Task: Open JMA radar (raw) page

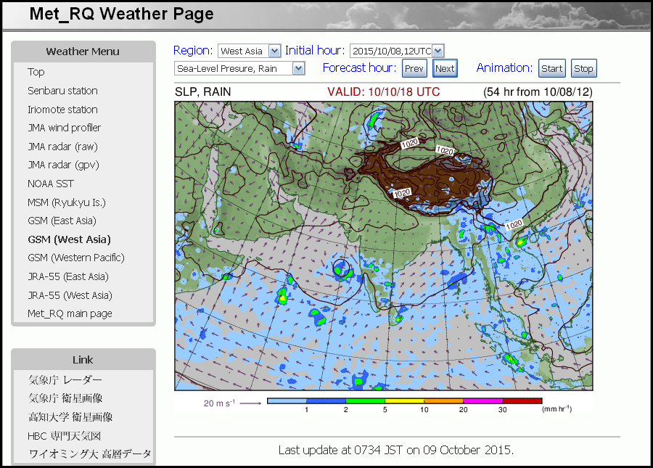Action: pyautogui.click(x=62, y=147)
